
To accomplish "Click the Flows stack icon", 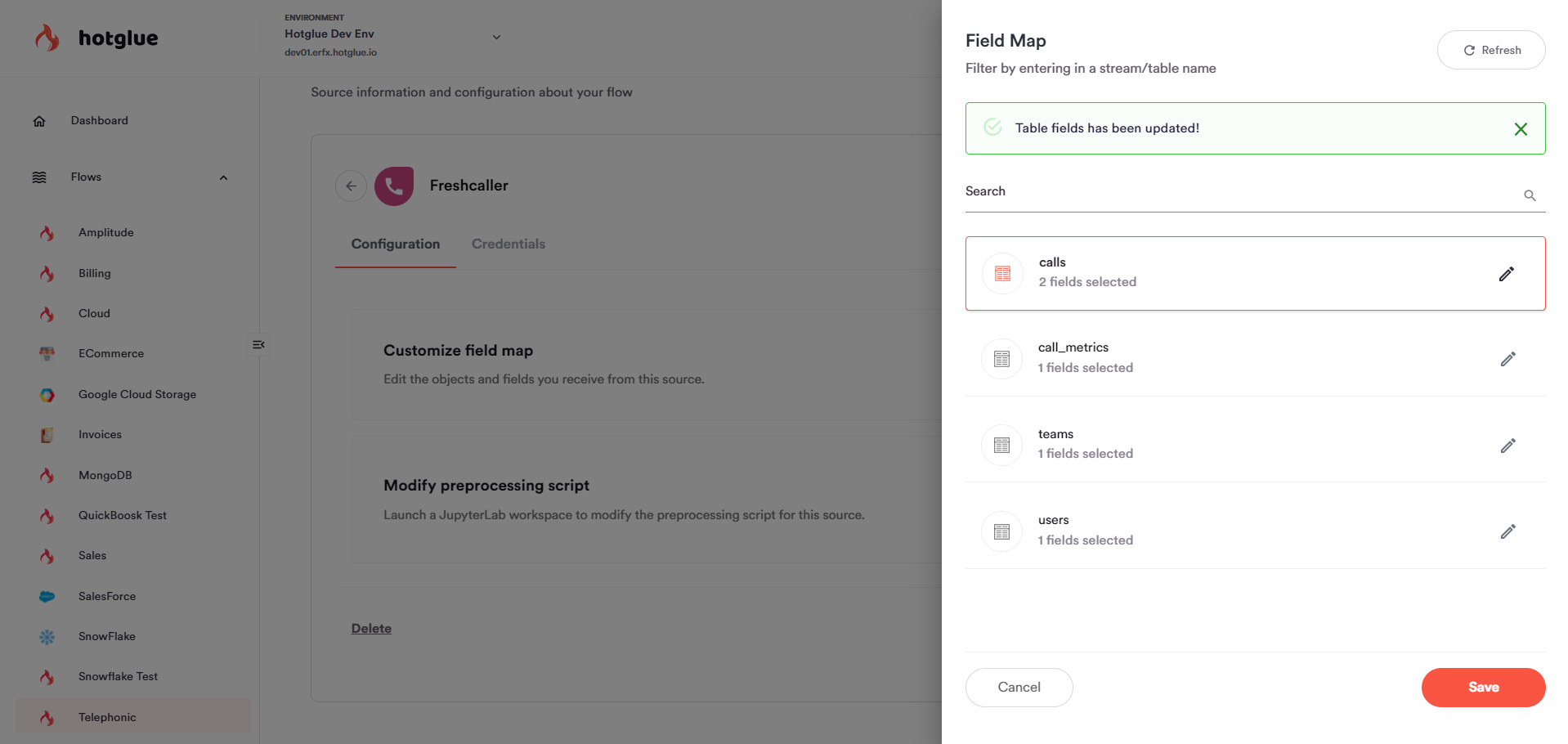I will [39, 177].
